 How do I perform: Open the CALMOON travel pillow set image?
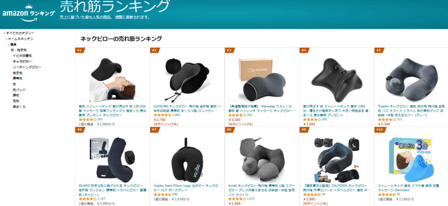pyautogui.click(x=336, y=161)
